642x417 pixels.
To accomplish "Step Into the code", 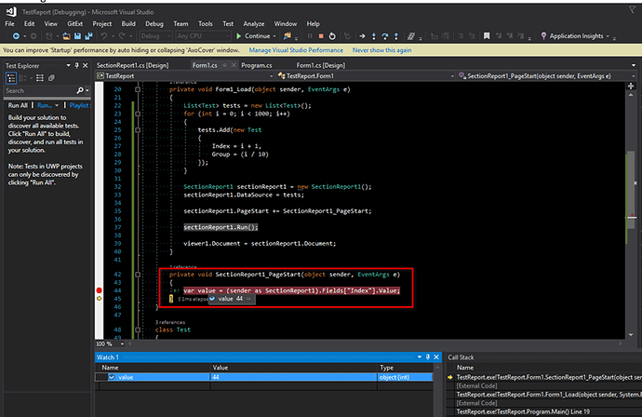I will 373,36.
